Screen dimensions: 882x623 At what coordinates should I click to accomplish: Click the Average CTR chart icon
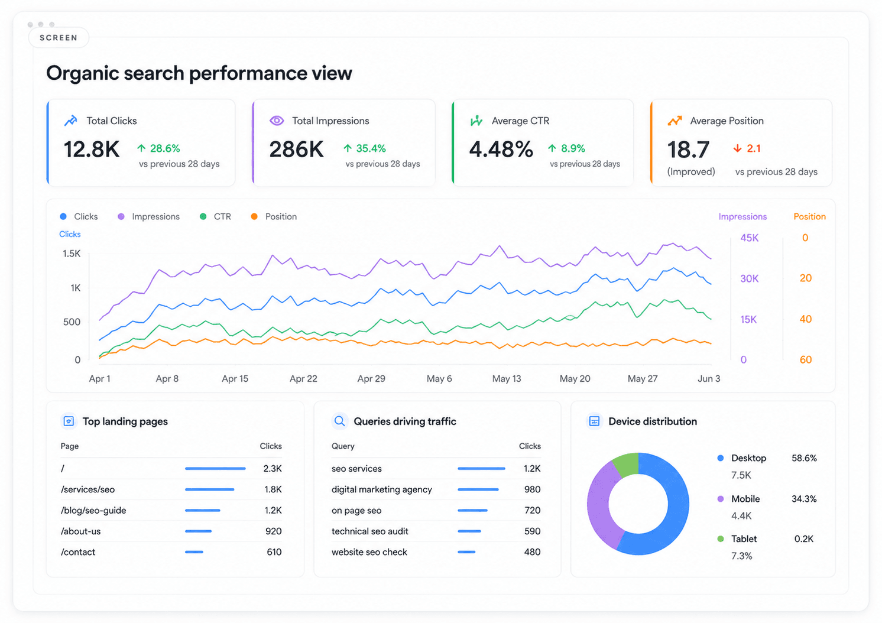click(476, 121)
